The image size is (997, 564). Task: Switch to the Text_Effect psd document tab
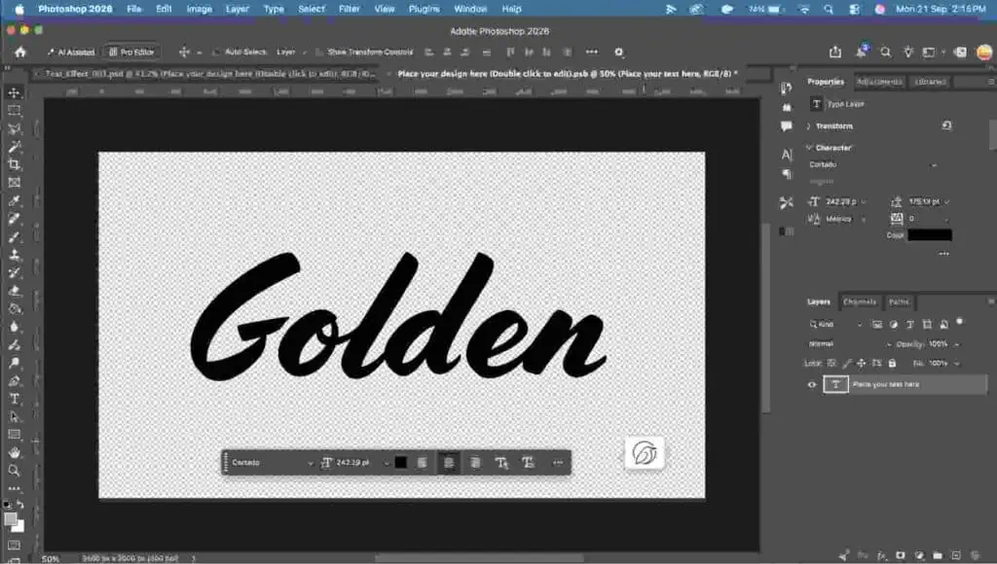tap(208, 74)
